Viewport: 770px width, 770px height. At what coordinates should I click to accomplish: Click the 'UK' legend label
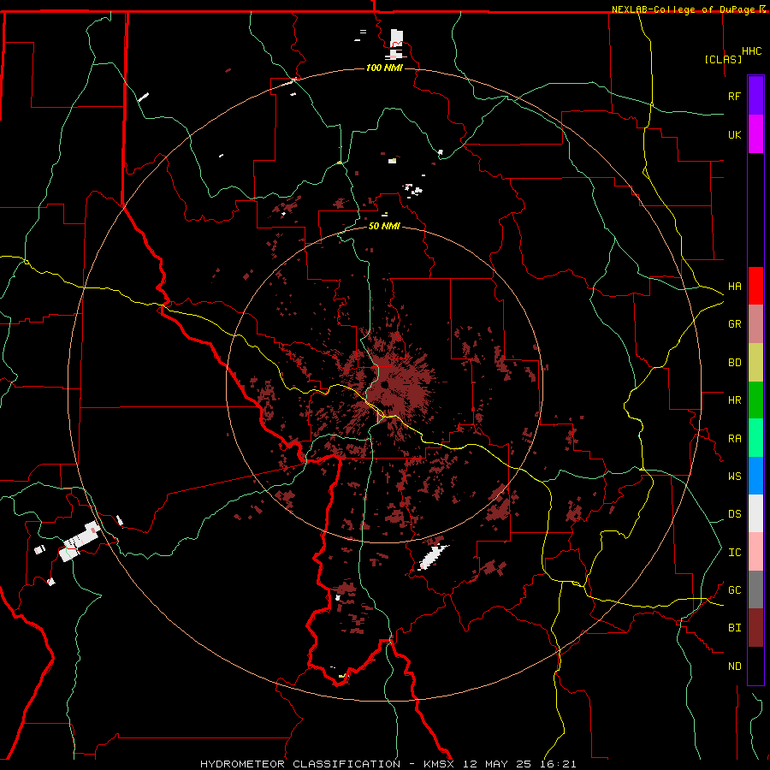coord(734,134)
